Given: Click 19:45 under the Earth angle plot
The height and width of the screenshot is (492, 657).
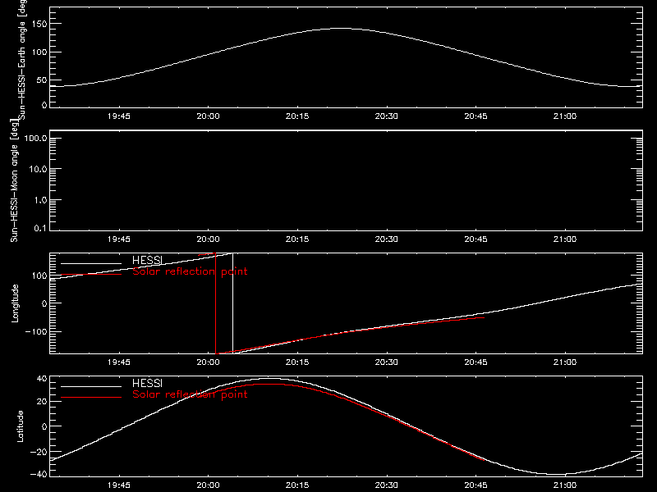Looking at the screenshot, I should (x=119, y=116).
